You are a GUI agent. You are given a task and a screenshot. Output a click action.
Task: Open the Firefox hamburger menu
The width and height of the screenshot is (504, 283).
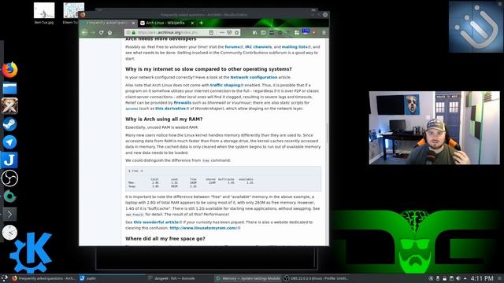point(324,32)
